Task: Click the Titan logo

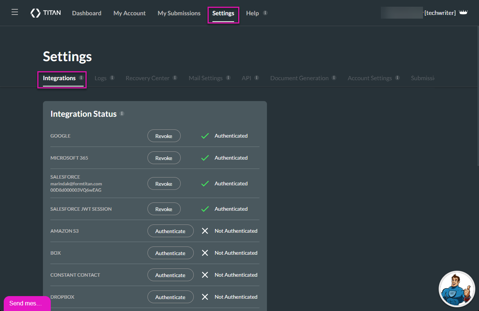Action: point(45,12)
